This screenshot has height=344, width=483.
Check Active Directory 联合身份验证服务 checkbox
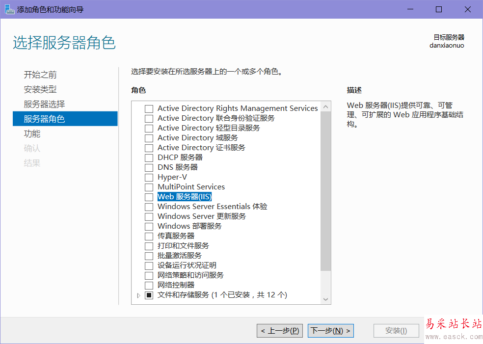tap(149, 119)
